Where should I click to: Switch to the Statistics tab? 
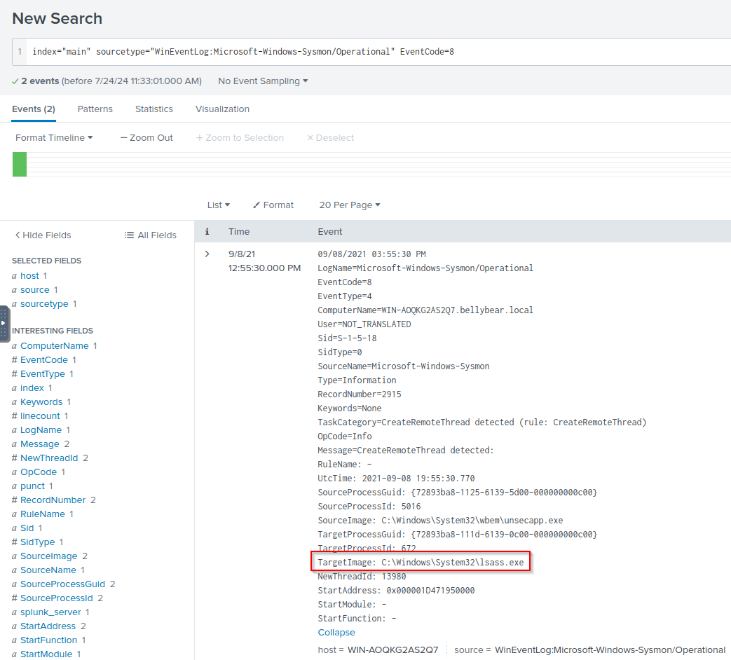(153, 109)
